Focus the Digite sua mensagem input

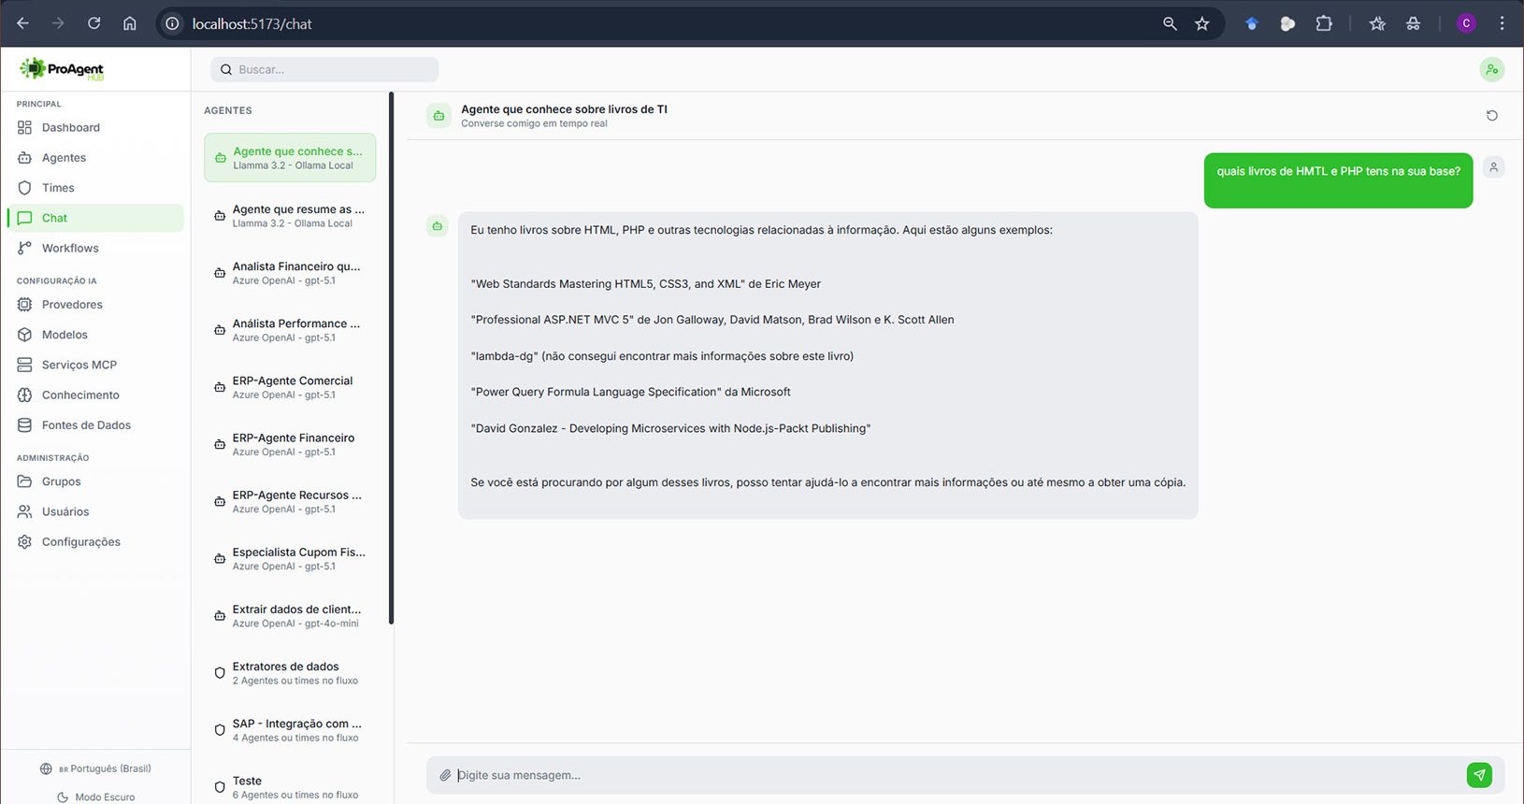[x=954, y=775]
